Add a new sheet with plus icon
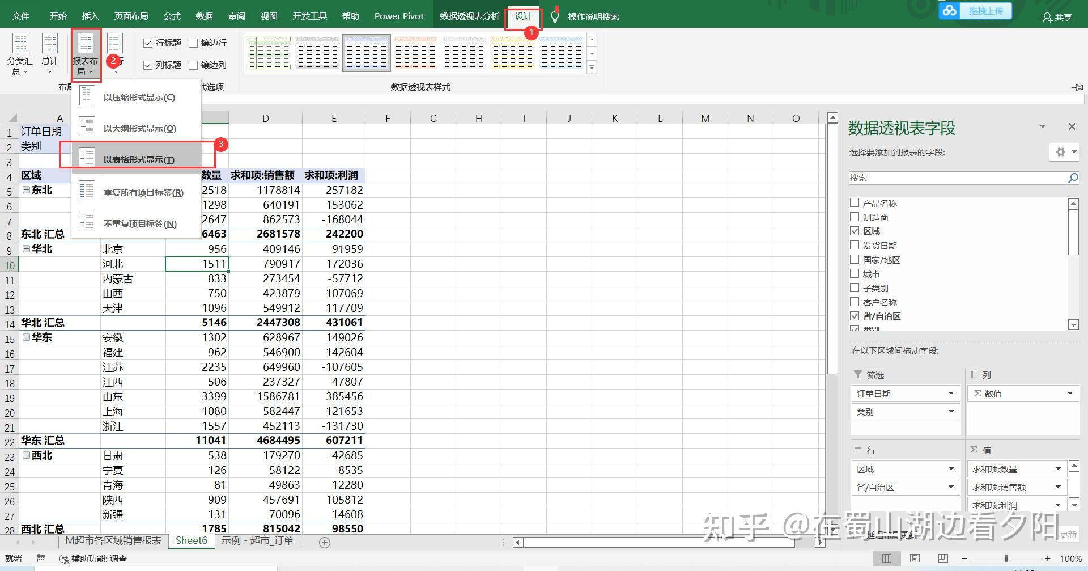The height and width of the screenshot is (571, 1088). [x=325, y=543]
